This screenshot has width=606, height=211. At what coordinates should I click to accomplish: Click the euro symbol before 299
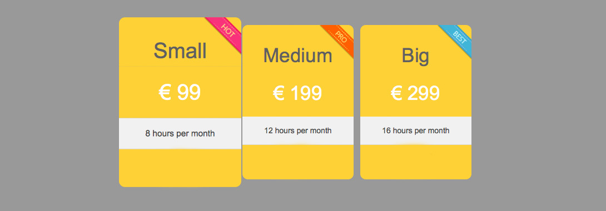pos(396,93)
